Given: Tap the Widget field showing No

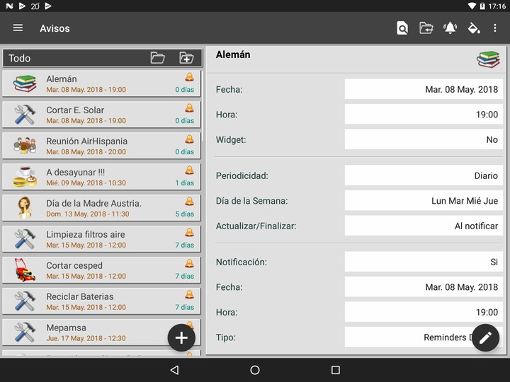Looking at the screenshot, I should click(x=424, y=139).
